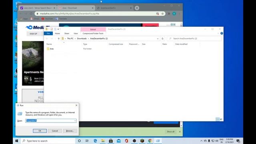Sort by the Date modified column

(181, 44)
